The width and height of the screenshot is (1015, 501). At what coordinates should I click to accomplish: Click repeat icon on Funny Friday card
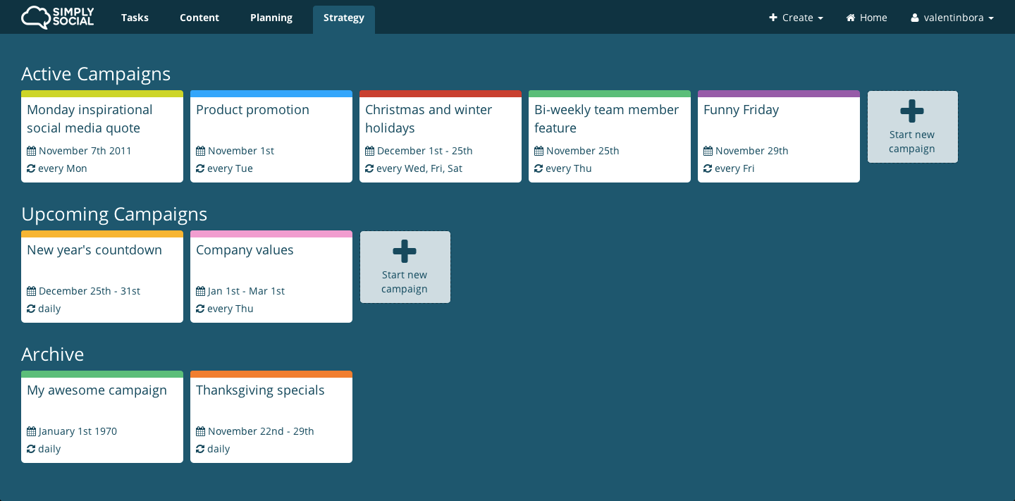coord(708,168)
